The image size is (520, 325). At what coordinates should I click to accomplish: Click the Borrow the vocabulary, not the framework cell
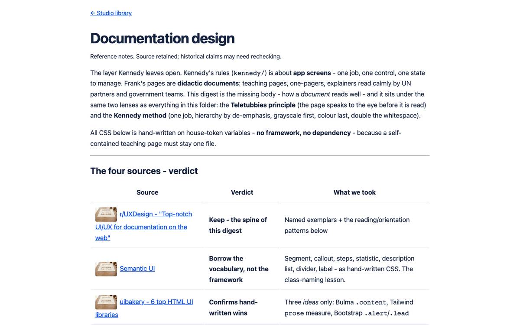tap(242, 269)
